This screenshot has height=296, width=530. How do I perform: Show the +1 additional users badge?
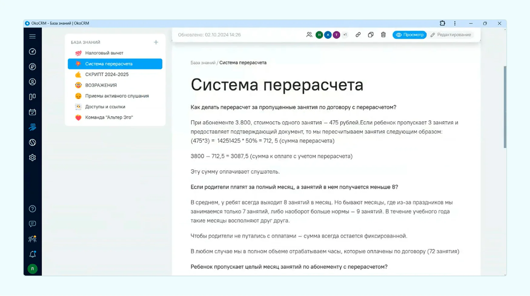click(x=345, y=35)
